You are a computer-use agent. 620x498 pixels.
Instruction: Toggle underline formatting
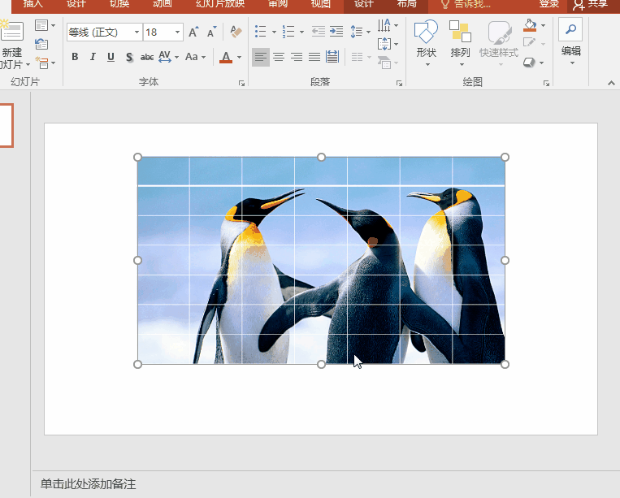point(111,57)
